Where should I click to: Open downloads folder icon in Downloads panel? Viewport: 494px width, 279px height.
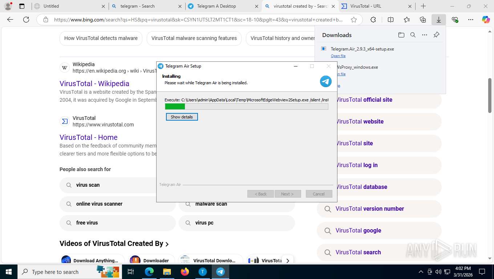tap(401, 35)
